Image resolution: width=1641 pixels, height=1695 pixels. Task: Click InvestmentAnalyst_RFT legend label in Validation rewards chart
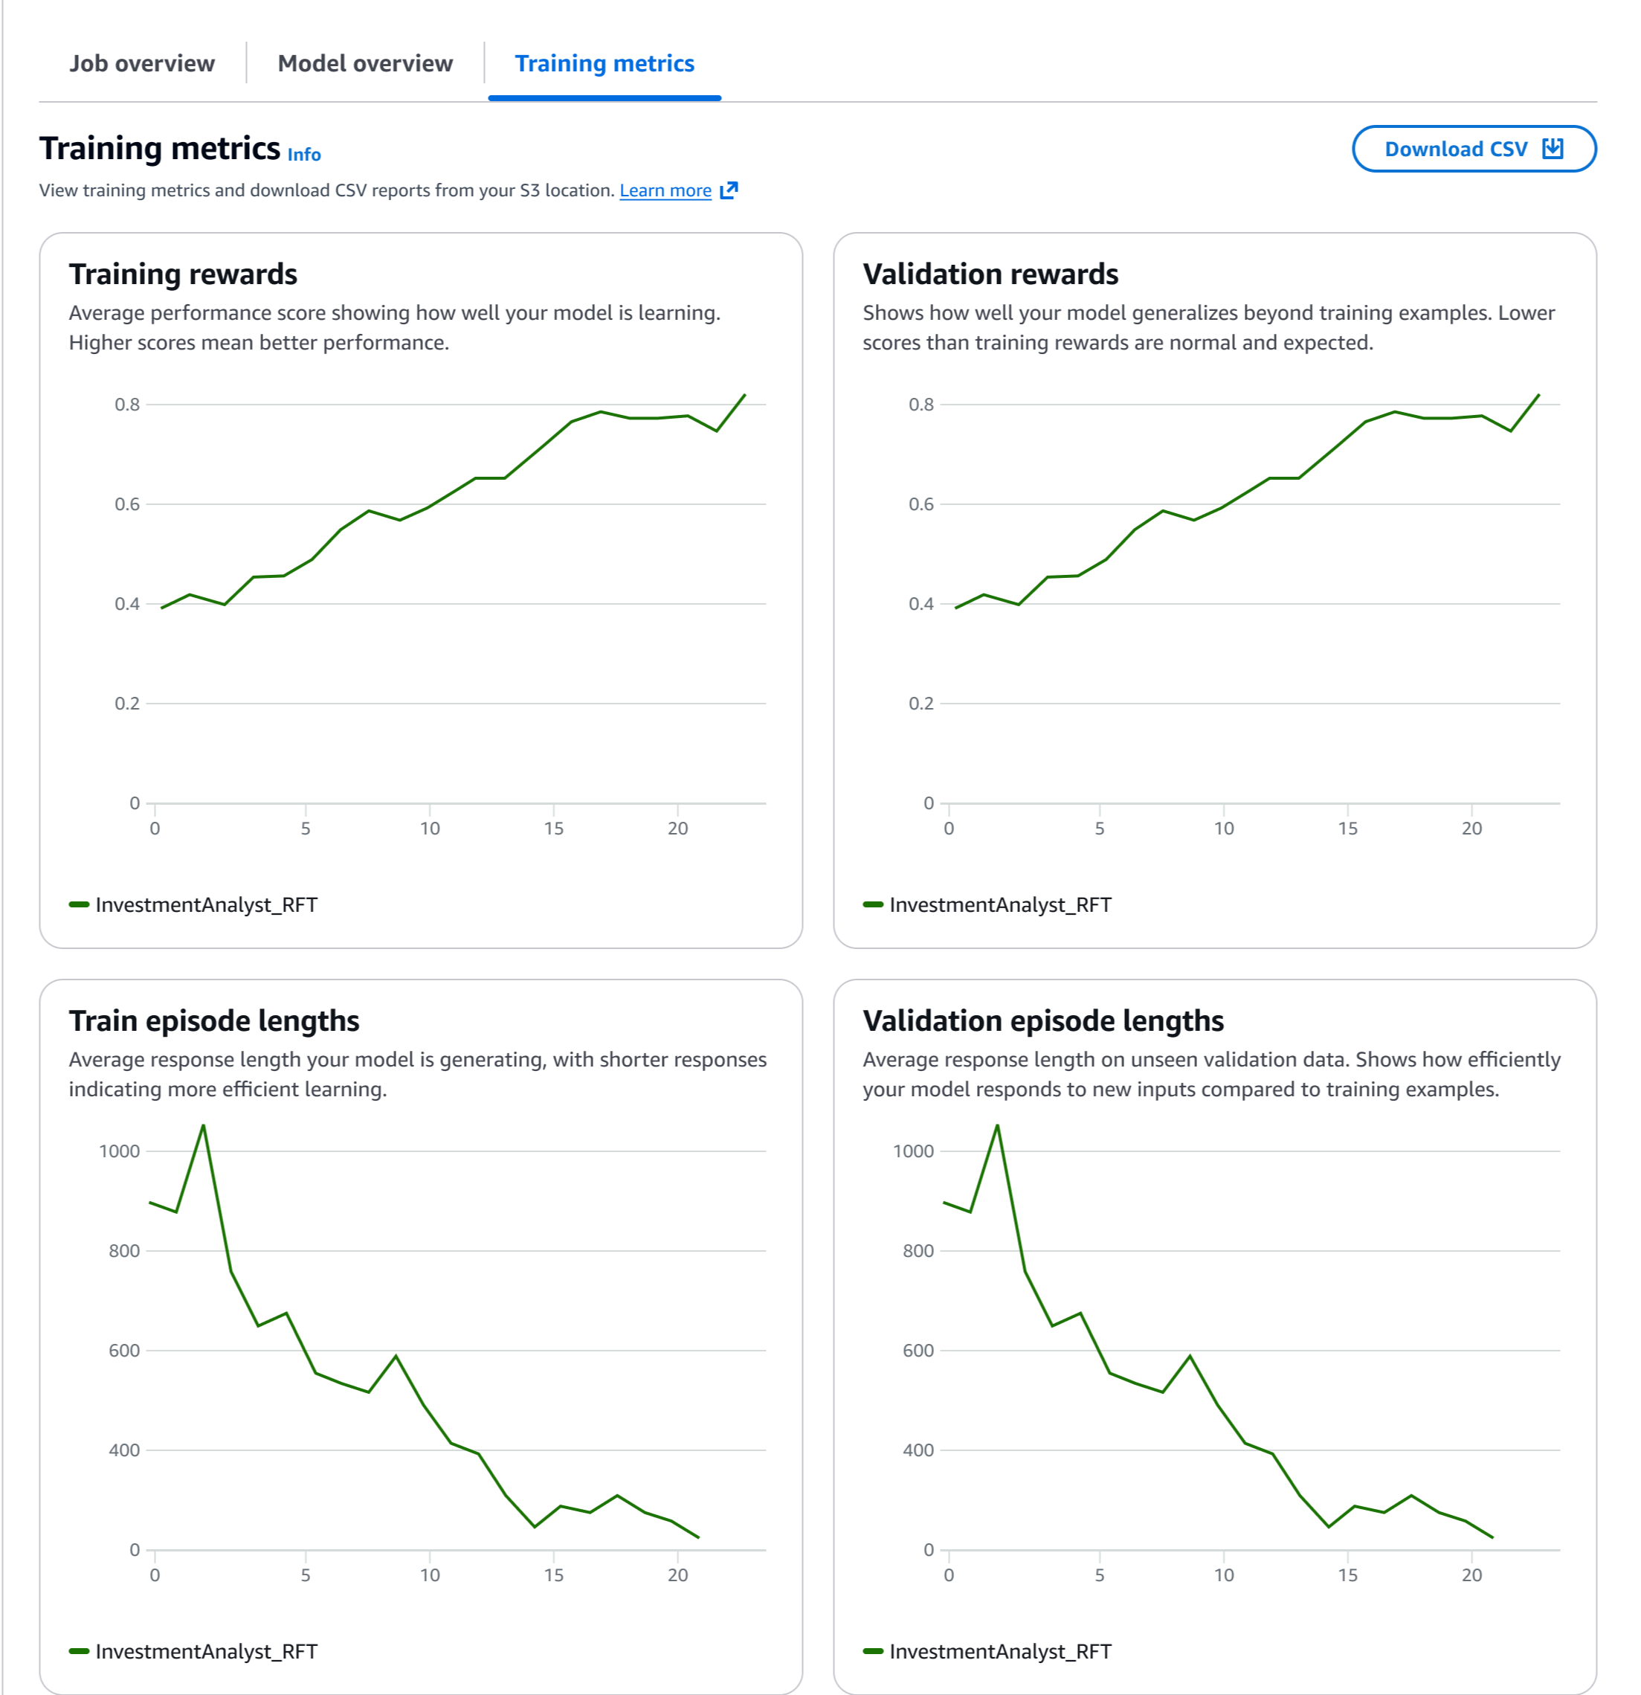[x=1000, y=904]
